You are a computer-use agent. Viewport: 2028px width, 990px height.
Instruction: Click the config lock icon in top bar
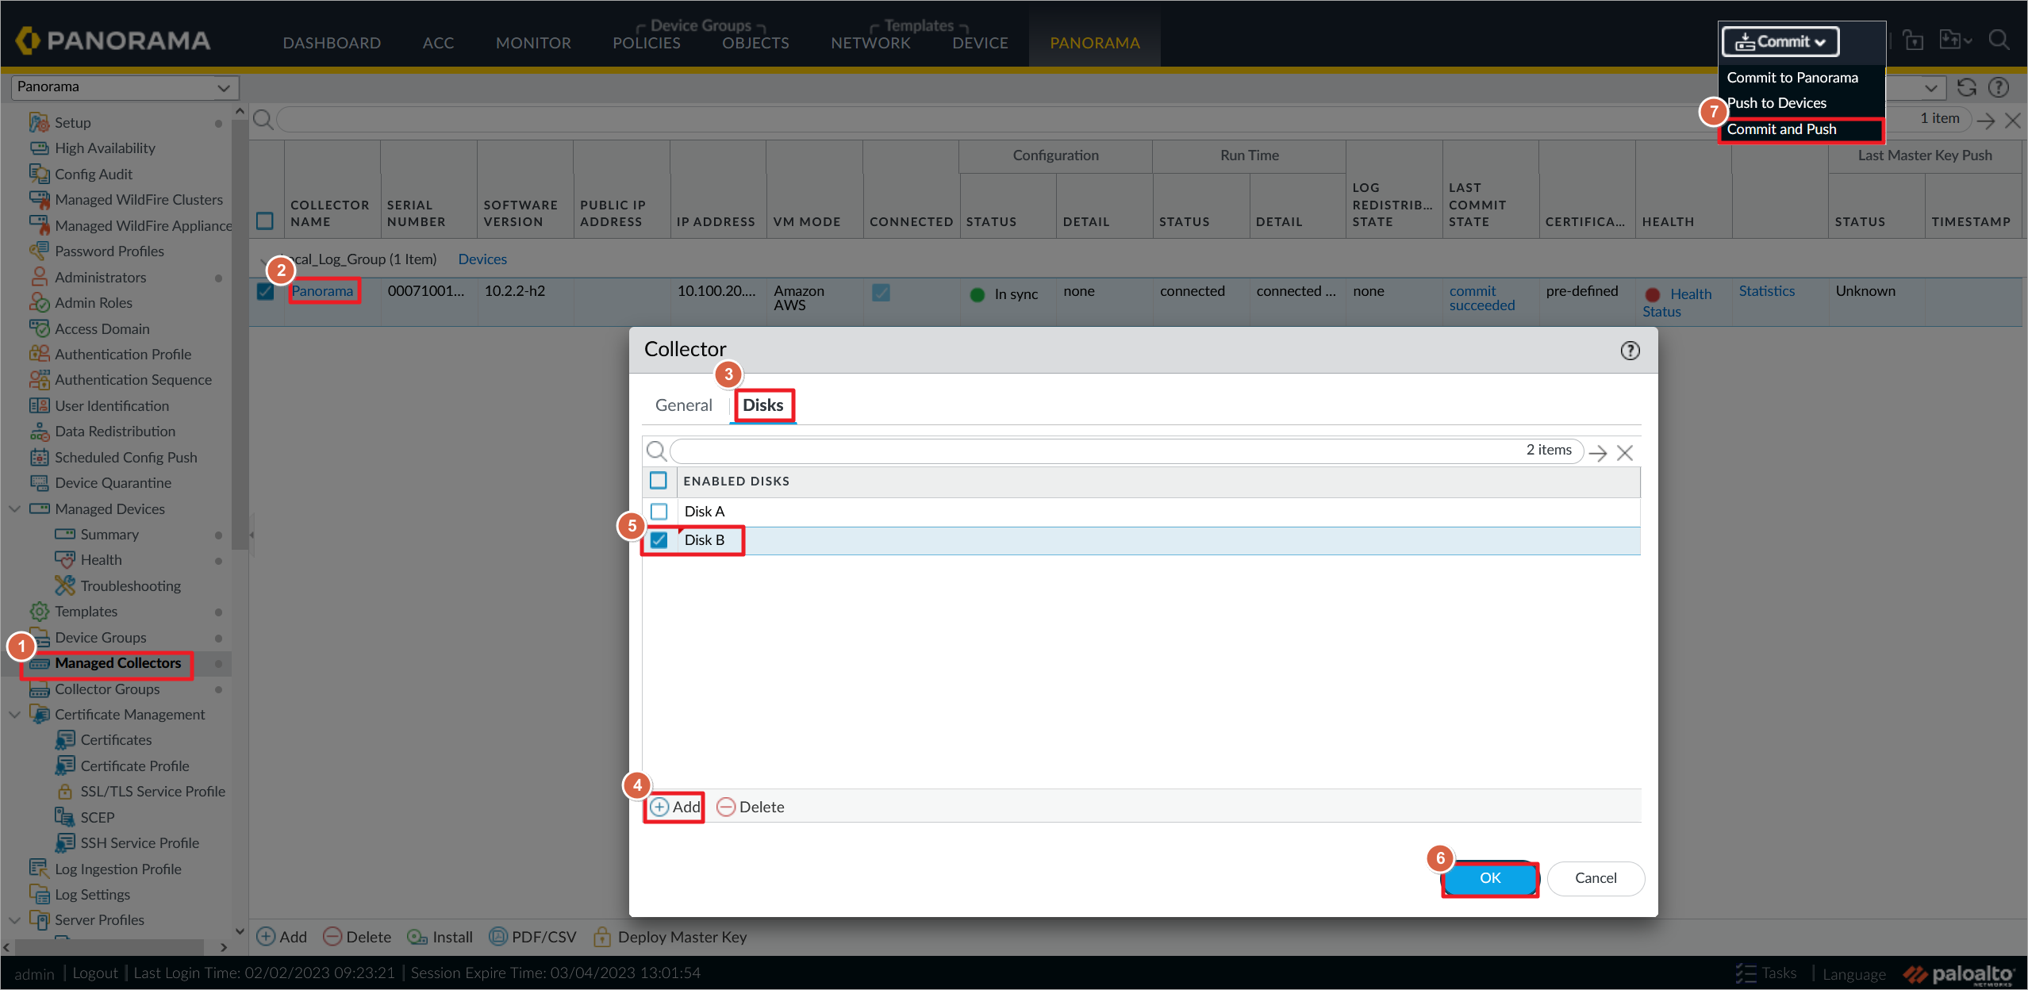(x=1913, y=40)
